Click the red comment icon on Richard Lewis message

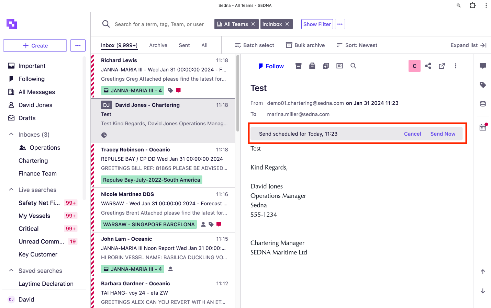pyautogui.click(x=178, y=91)
